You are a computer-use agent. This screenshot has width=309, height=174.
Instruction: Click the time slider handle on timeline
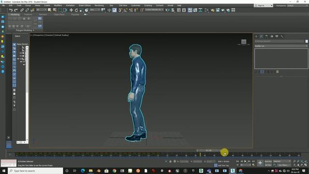click(x=209, y=150)
